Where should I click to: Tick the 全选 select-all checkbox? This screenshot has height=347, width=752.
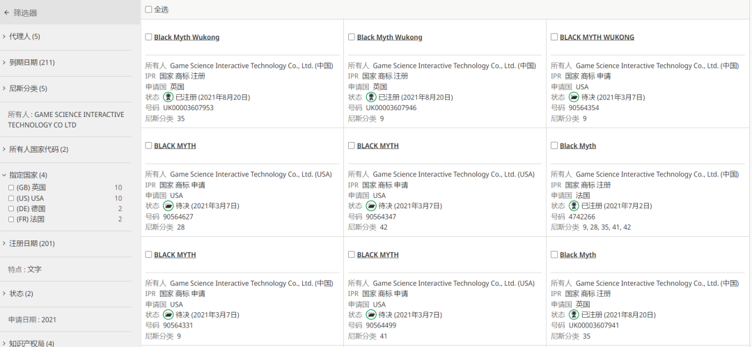coord(148,9)
